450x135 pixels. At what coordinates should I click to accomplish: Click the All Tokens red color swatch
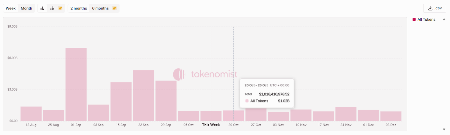point(414,19)
